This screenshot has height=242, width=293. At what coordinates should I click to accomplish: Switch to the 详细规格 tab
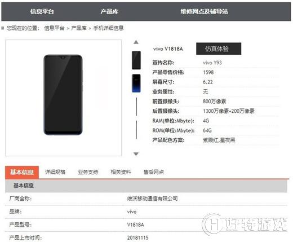click(55, 172)
